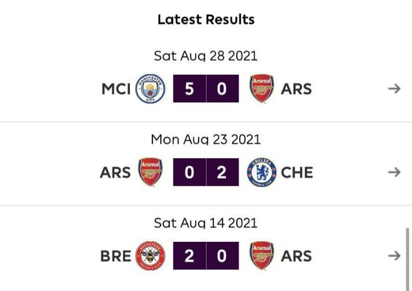The width and height of the screenshot is (412, 291).
Task: Click Brentford's score of 2
Action: coord(189,256)
